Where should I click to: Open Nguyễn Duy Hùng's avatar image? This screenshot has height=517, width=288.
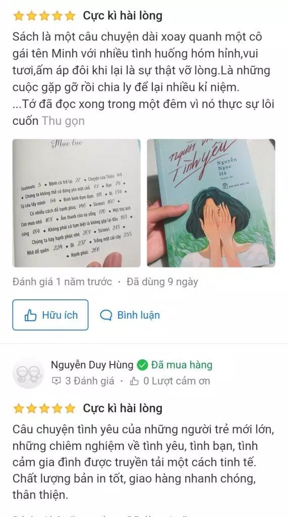(28, 373)
